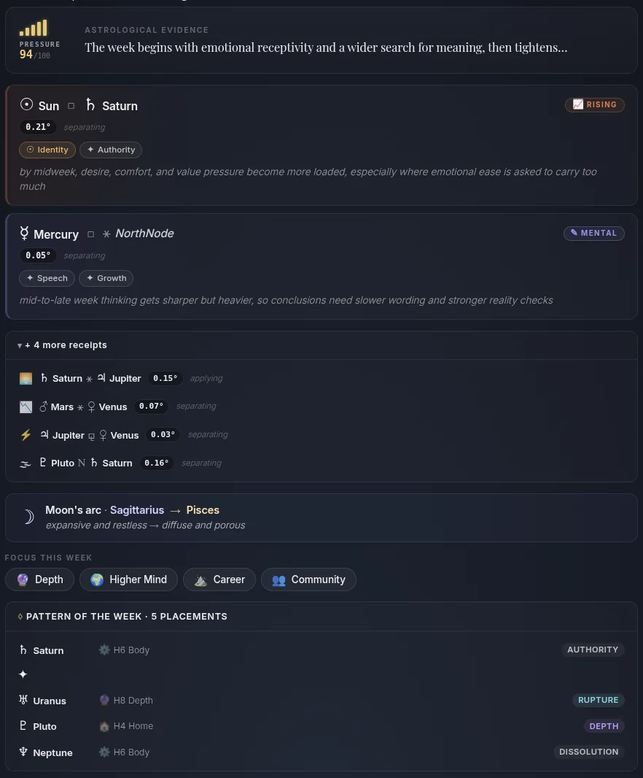643x778 pixels.
Task: Expand the truncated astrological evidence summary
Action: coord(326,47)
